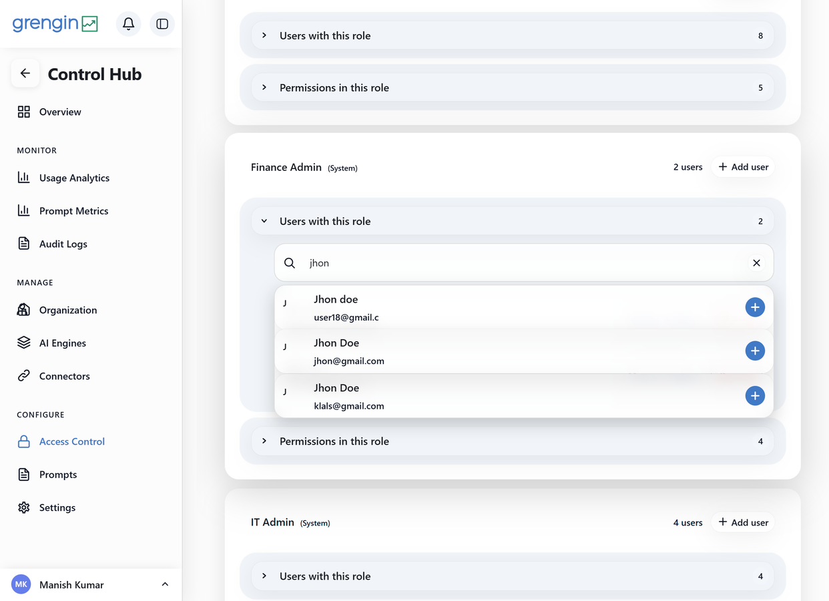Select Jhon Doe jhon@gmail.com result
Viewport: 829px width, 601px height.
click(x=524, y=351)
